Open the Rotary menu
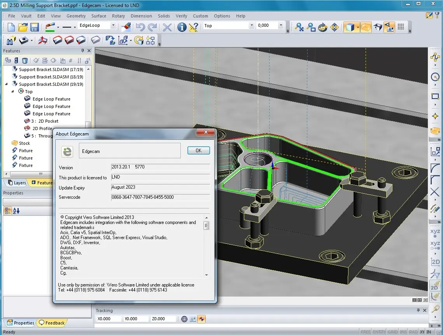Viewport: 443px width, 335px height. 118,16
